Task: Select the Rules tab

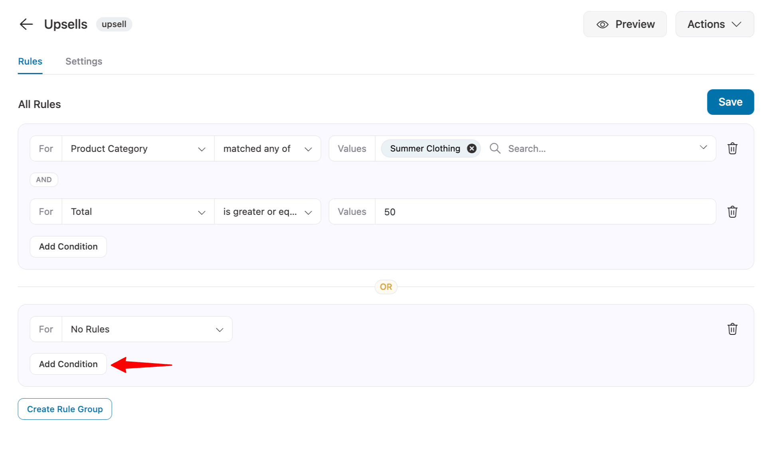Action: (x=30, y=61)
